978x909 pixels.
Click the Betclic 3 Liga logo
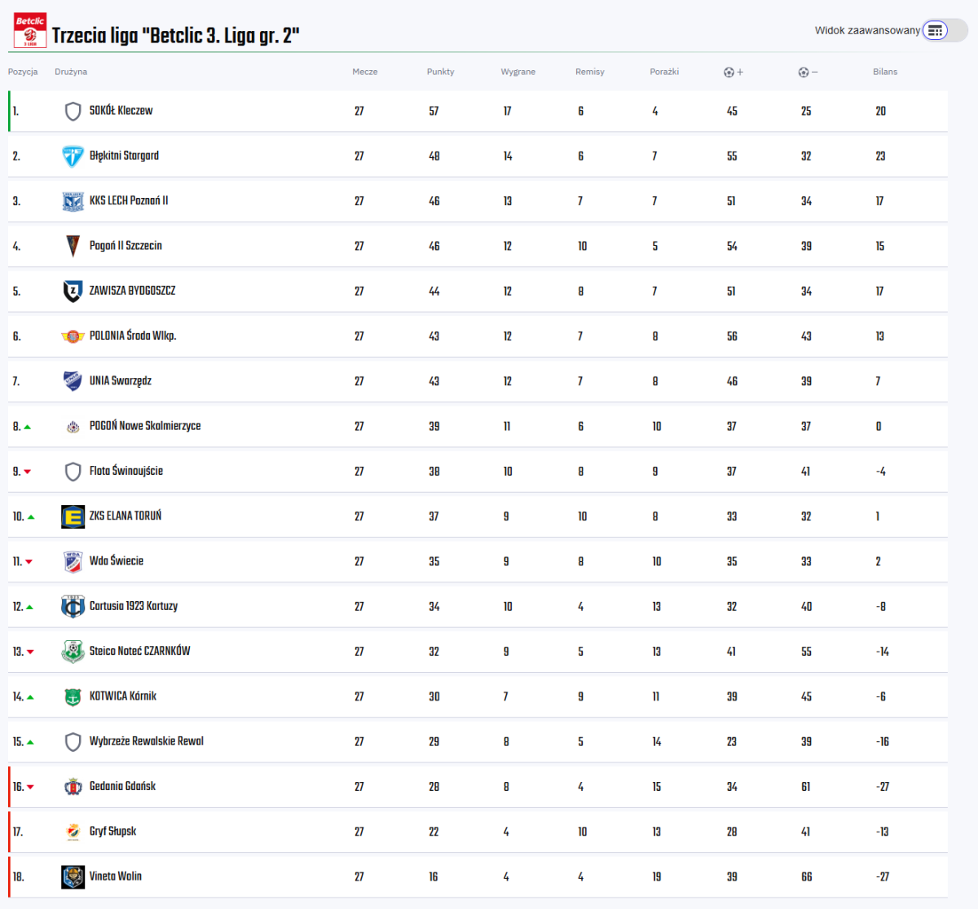coord(30,31)
